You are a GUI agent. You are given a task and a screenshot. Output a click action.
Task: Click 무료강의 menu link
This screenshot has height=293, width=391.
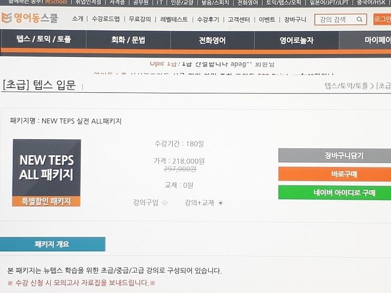click(x=140, y=19)
